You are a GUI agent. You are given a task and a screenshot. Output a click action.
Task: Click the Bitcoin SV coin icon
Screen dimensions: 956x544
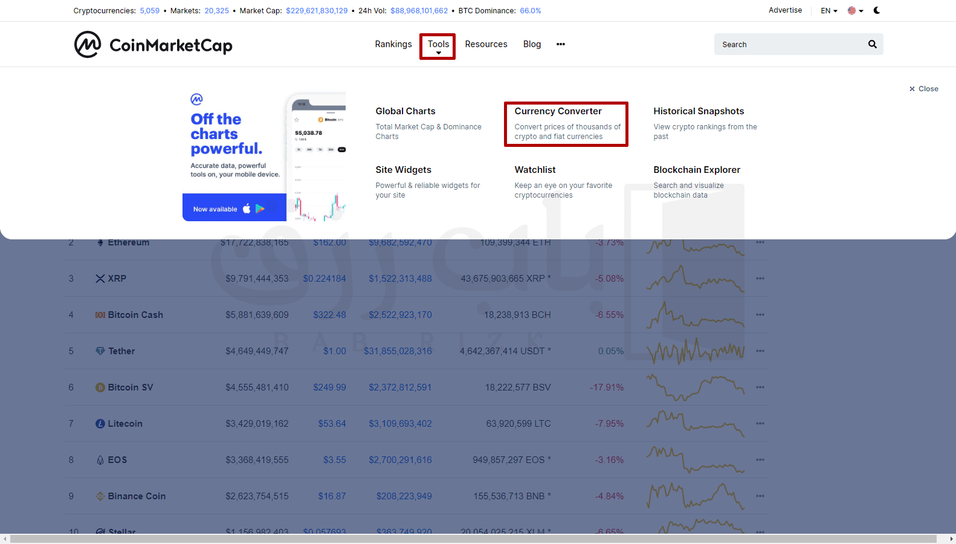[100, 387]
